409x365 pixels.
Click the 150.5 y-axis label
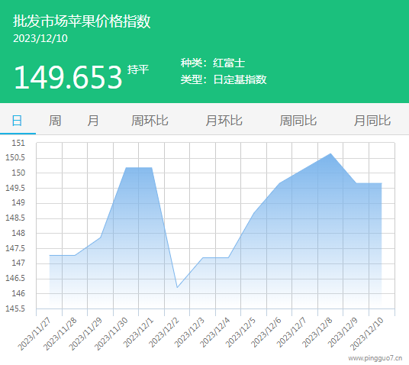[15, 158]
